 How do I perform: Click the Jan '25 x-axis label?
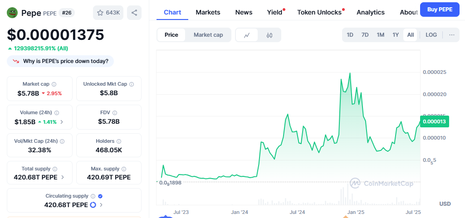(356, 213)
